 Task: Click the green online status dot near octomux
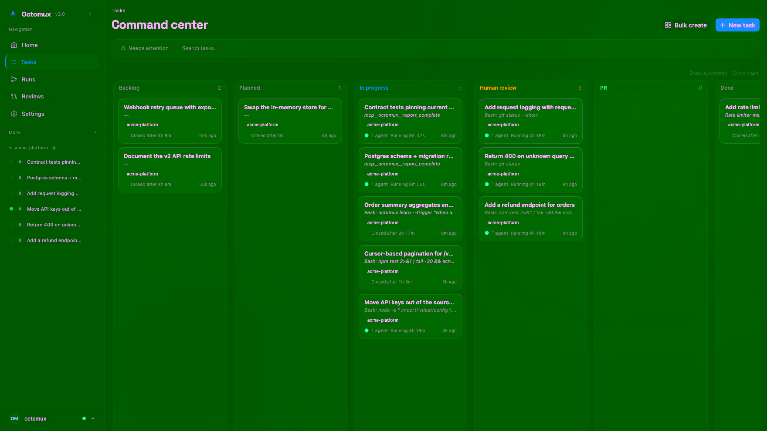(x=84, y=419)
